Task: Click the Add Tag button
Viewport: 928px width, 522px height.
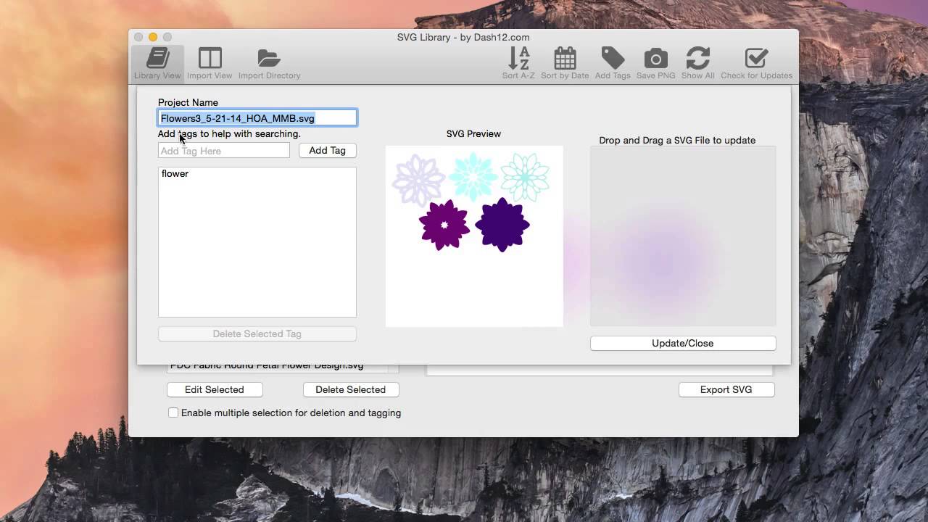Action: click(327, 150)
